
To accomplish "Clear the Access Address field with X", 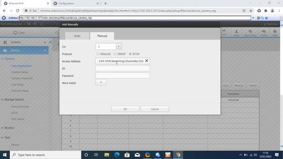I will (x=146, y=61).
